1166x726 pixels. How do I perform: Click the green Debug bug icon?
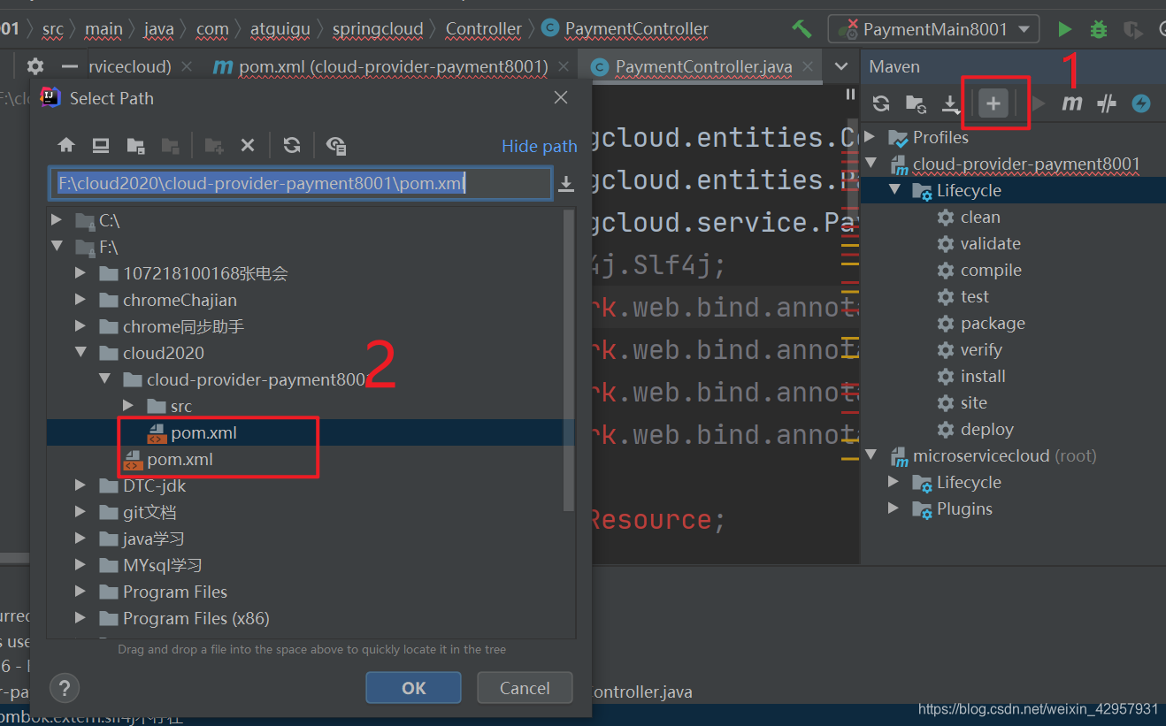click(x=1099, y=29)
